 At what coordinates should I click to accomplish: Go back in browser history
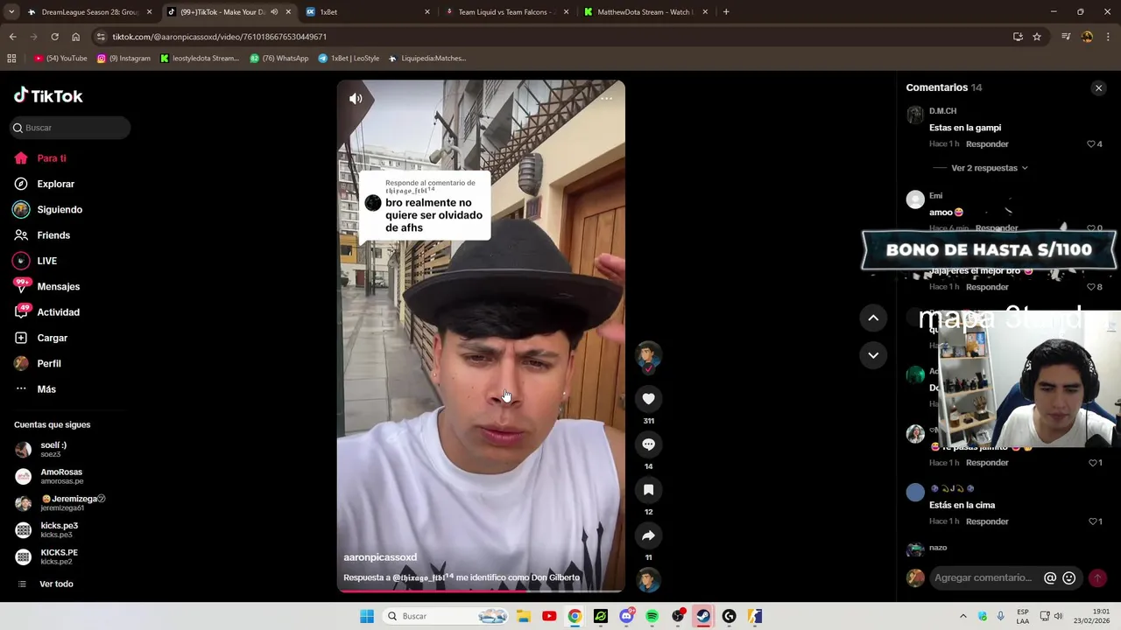pos(12,37)
